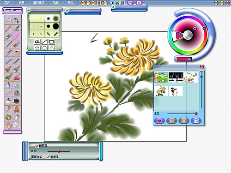
Task: Click the right arrow gold toolbar button
Action: (101, 3)
